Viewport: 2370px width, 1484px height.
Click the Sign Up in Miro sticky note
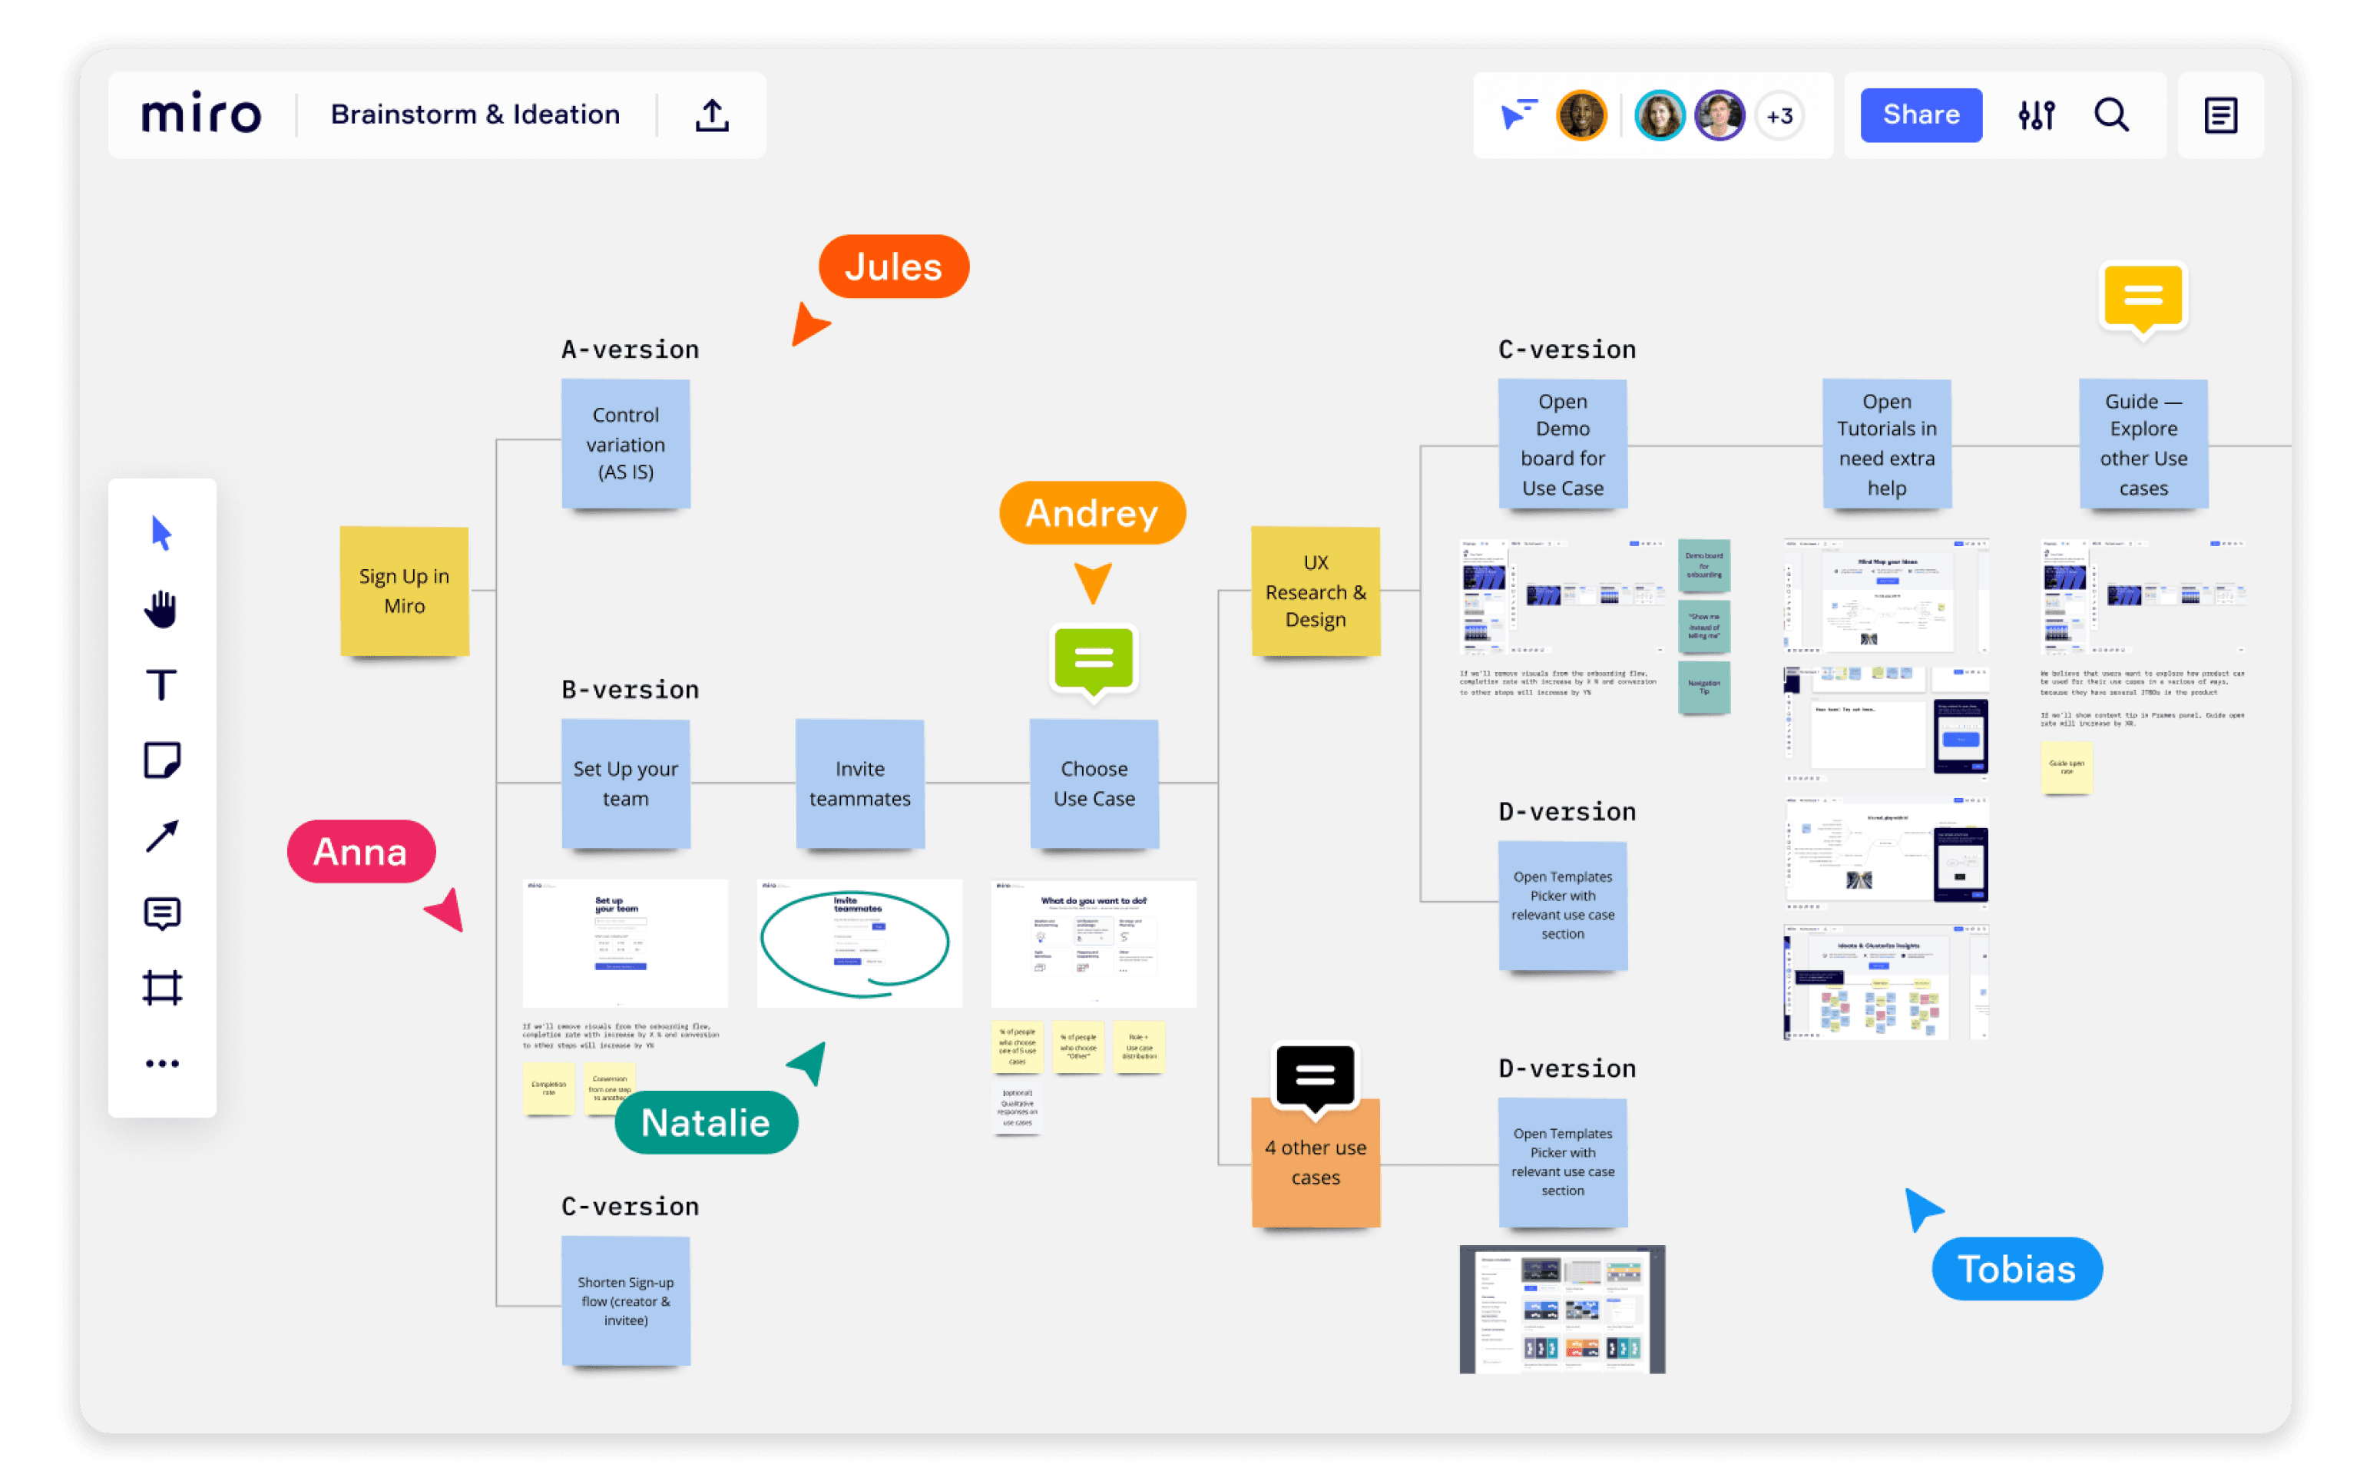point(403,590)
